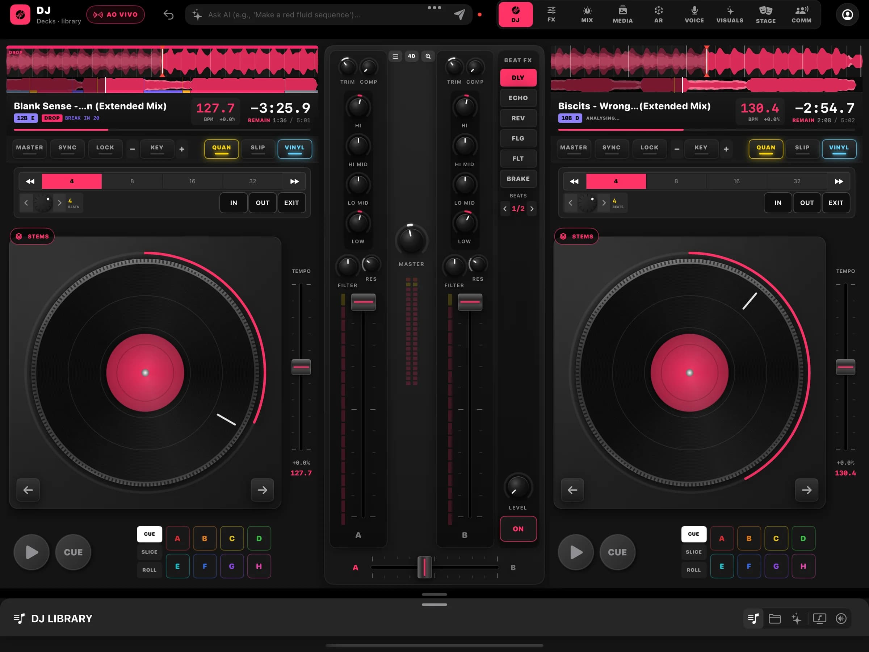Viewport: 869px width, 652px height.
Task: Turn Beat FX ON button off
Action: pos(518,528)
